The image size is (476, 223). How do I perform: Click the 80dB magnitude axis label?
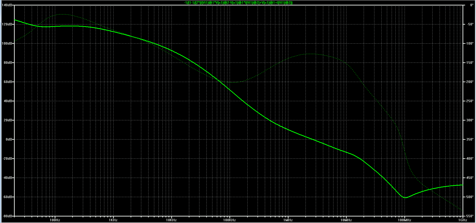click(8, 63)
